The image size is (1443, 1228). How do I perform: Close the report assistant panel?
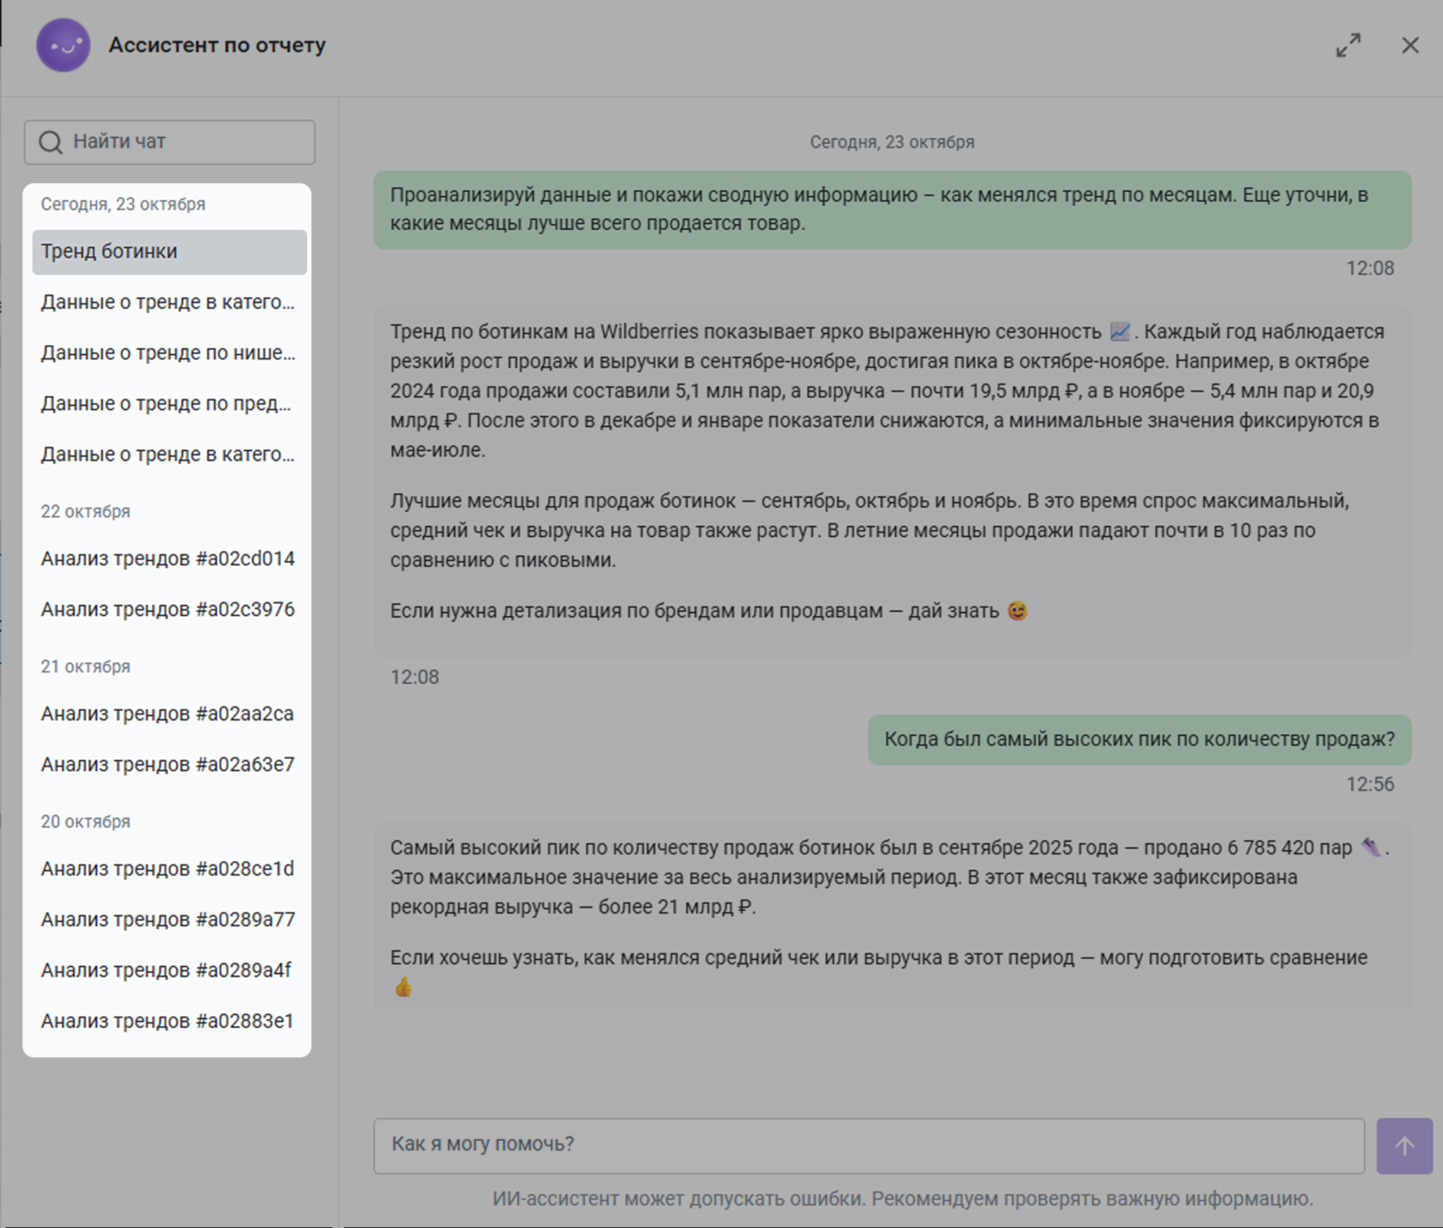tap(1410, 45)
